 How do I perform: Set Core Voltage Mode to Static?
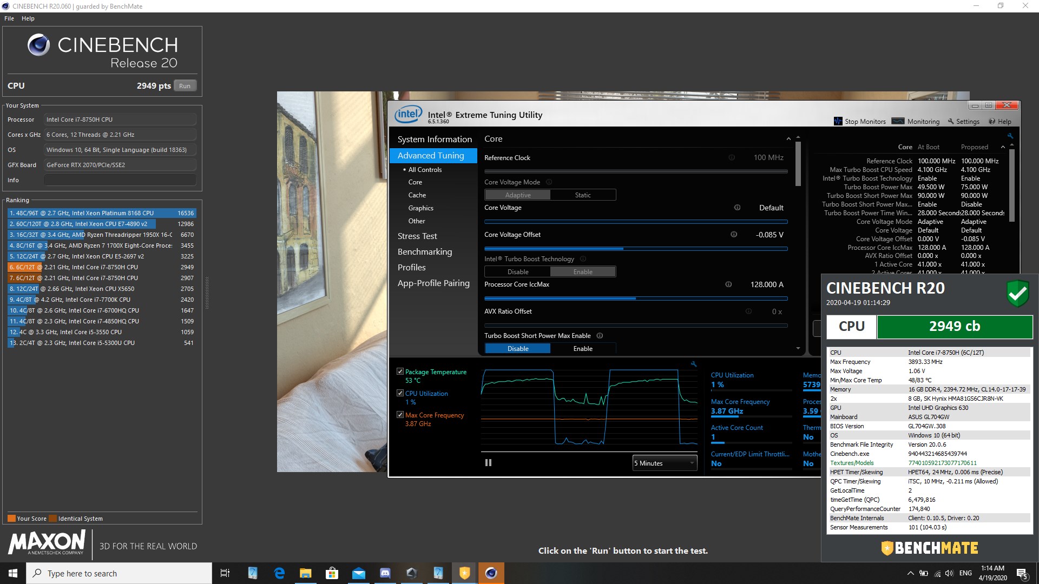point(583,195)
